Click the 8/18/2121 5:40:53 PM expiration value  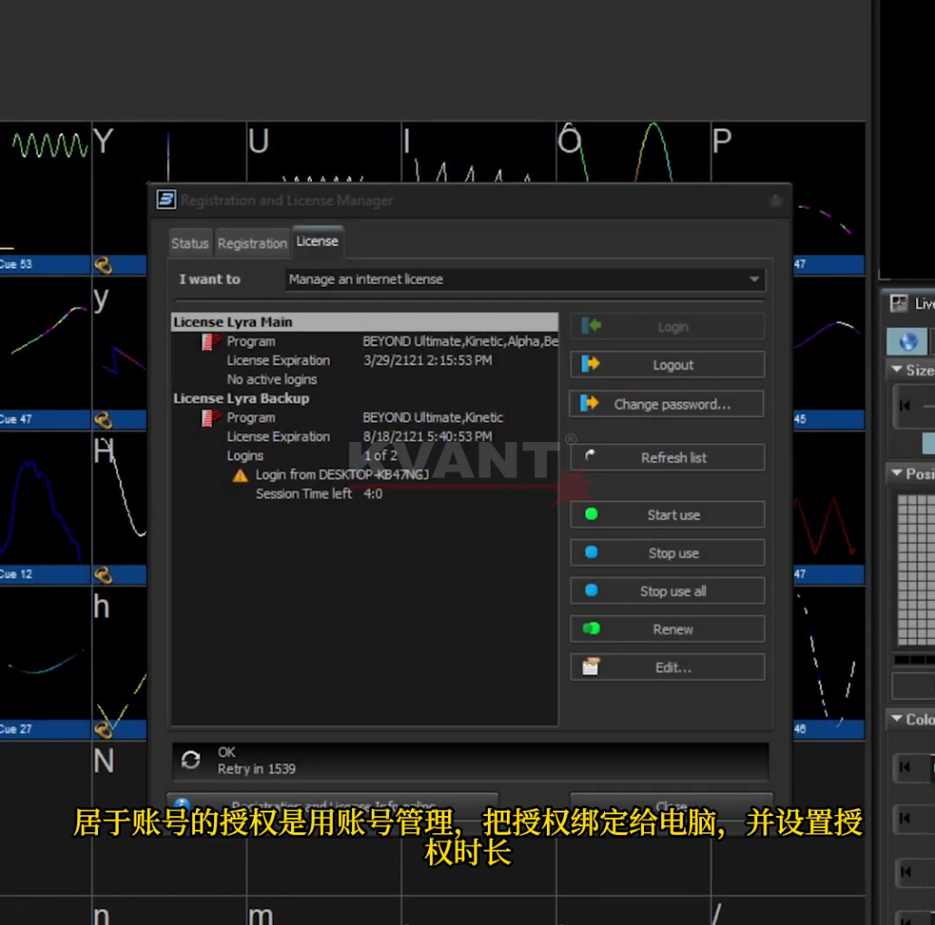click(x=427, y=437)
